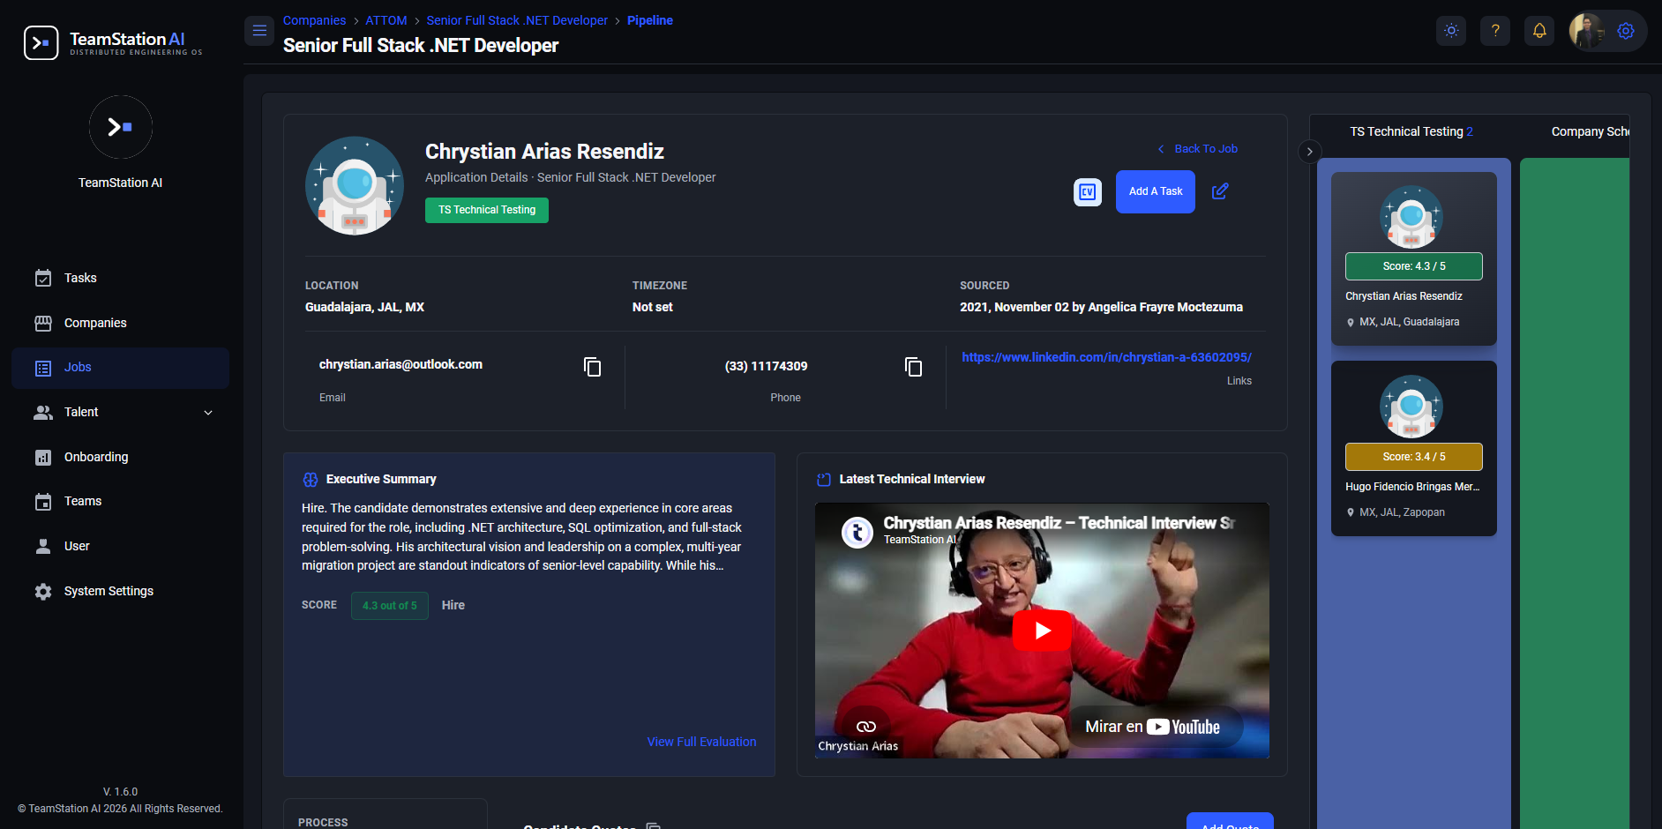Click the TS Technical Testing stage badge
Screen dimensions: 1662x829
487,210
